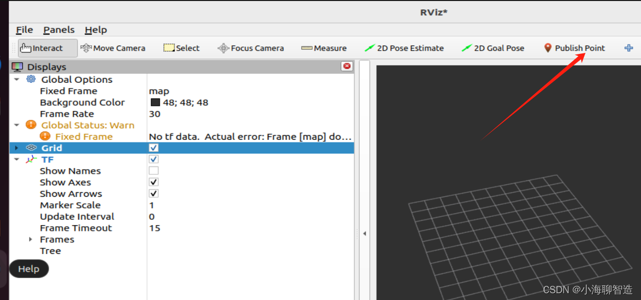Image resolution: width=641 pixels, height=300 pixels.
Task: Click the TF axes icon
Action: (31, 159)
